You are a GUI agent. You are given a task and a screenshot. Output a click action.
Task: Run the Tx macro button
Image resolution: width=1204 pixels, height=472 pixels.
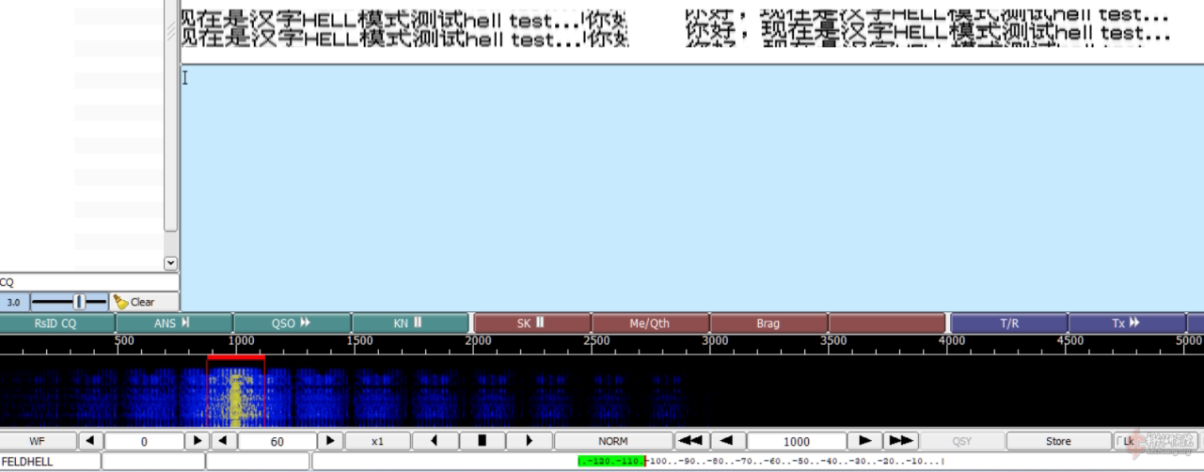click(x=1127, y=323)
